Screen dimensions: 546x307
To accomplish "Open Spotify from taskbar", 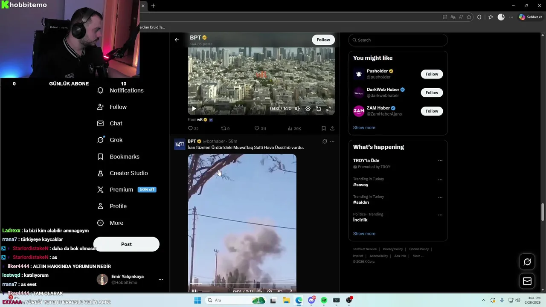I will tap(324, 300).
